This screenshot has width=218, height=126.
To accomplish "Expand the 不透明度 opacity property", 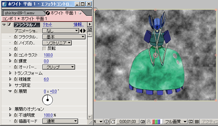I will pos(10,115).
